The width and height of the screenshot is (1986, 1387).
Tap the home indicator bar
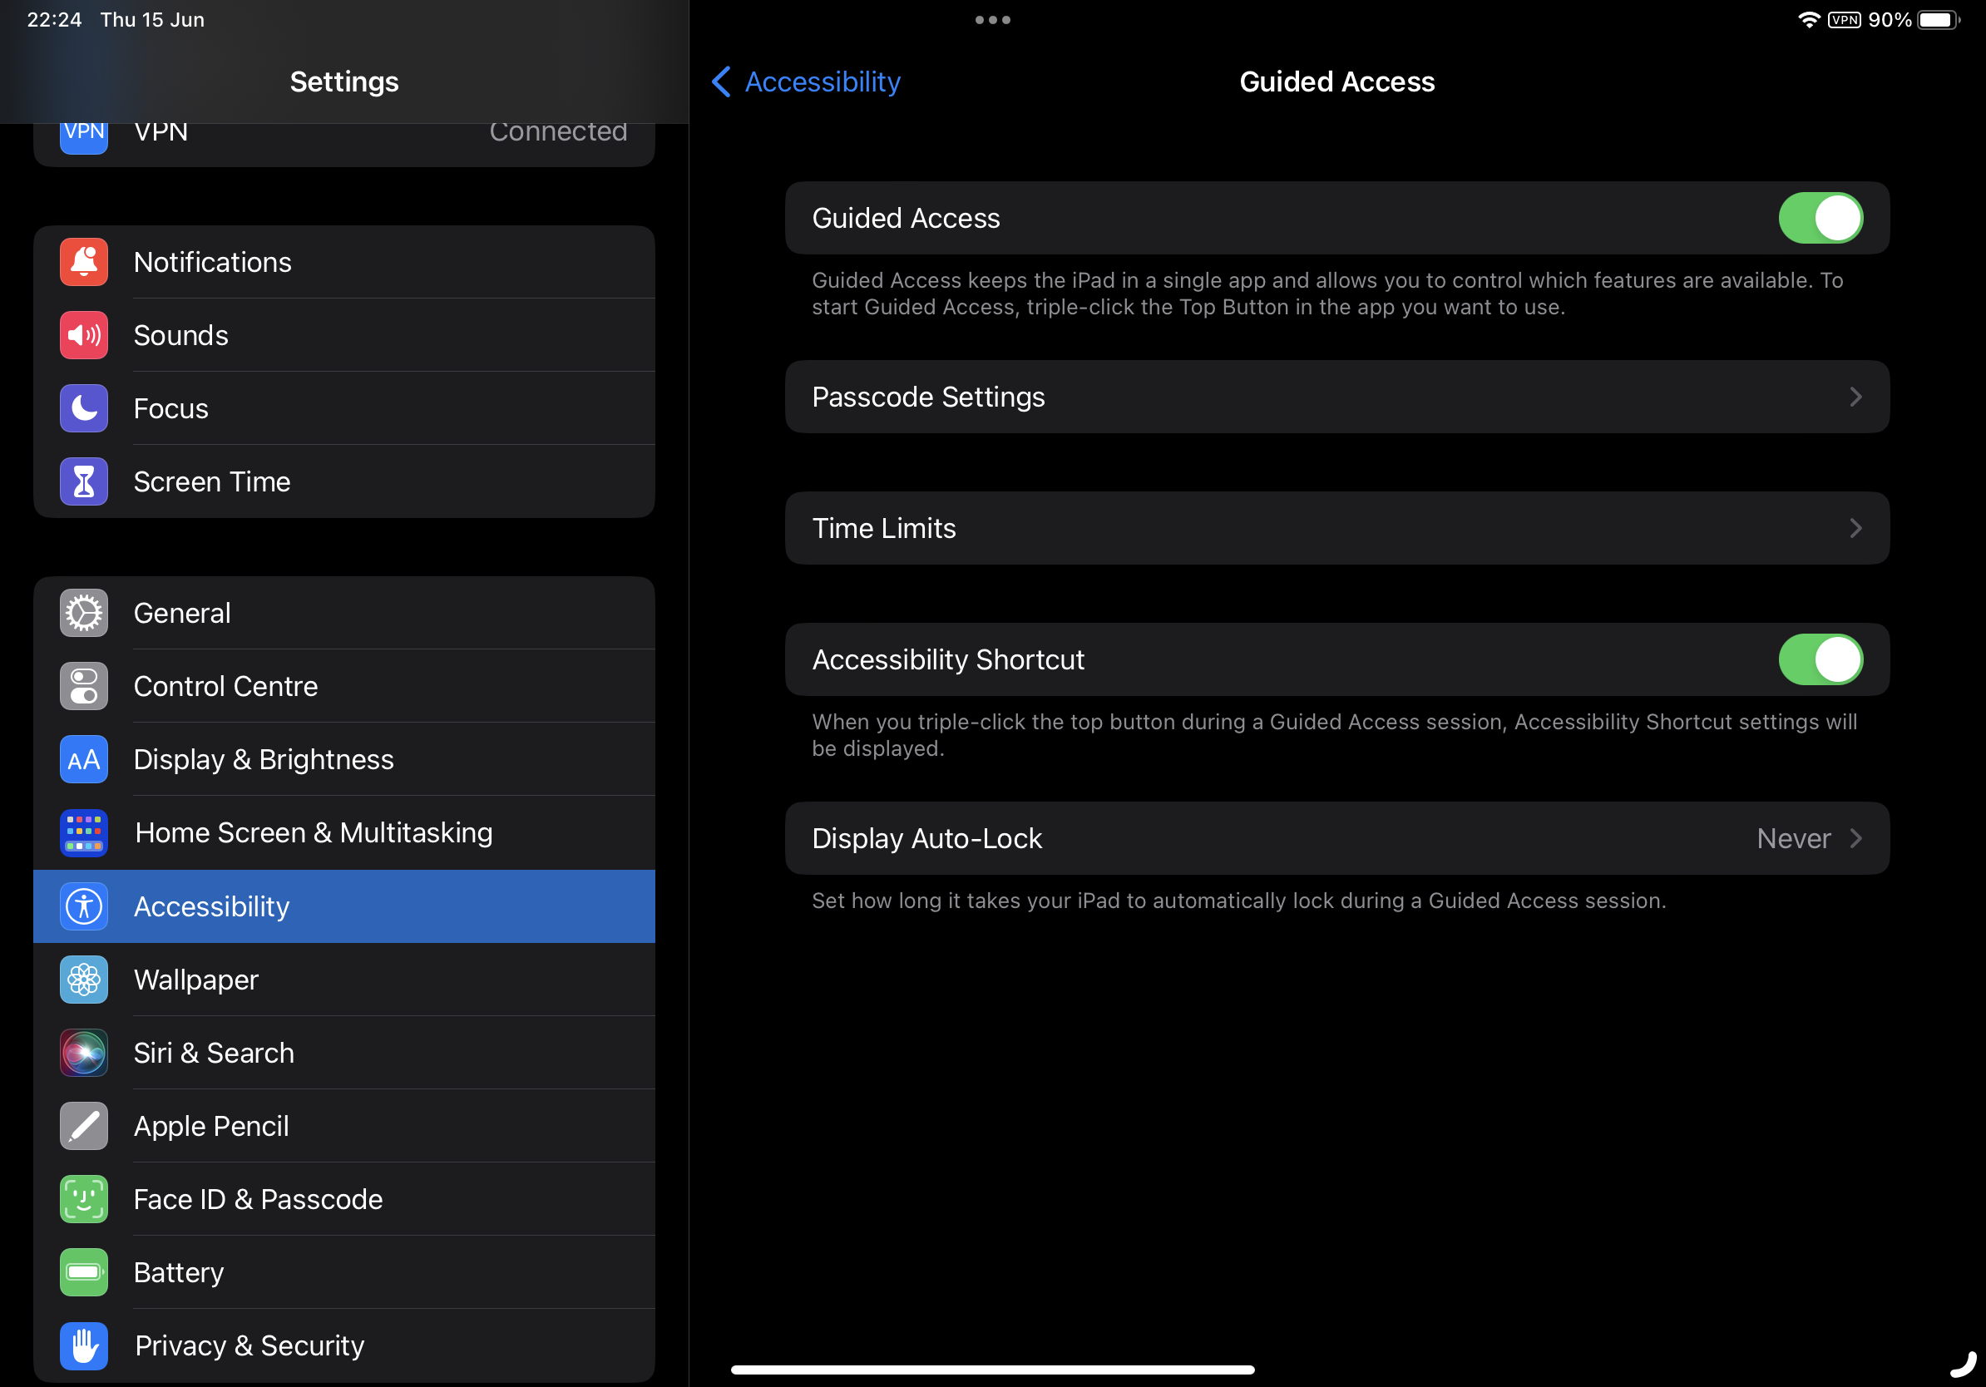[992, 1370]
